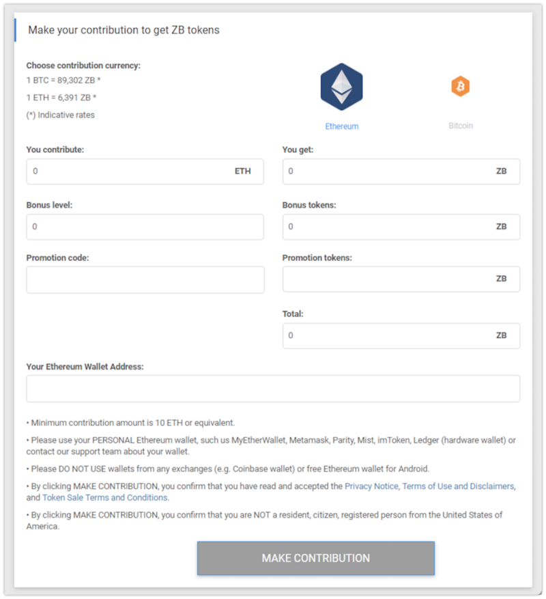The height and width of the screenshot is (599, 546).
Task: Click the MAKE CONTRIBUTION button
Action: pos(316,558)
